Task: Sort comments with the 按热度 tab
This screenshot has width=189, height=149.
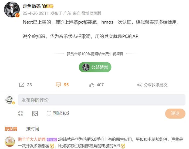Action: [11, 129]
